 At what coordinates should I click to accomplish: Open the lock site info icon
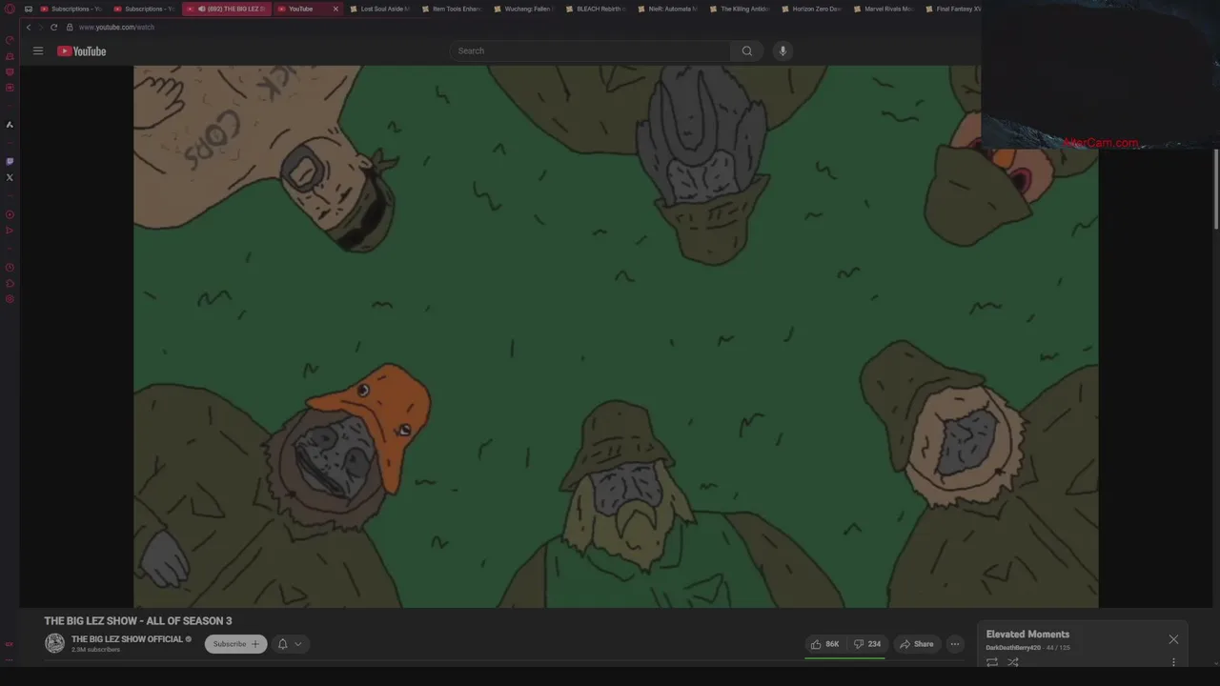[x=70, y=27]
